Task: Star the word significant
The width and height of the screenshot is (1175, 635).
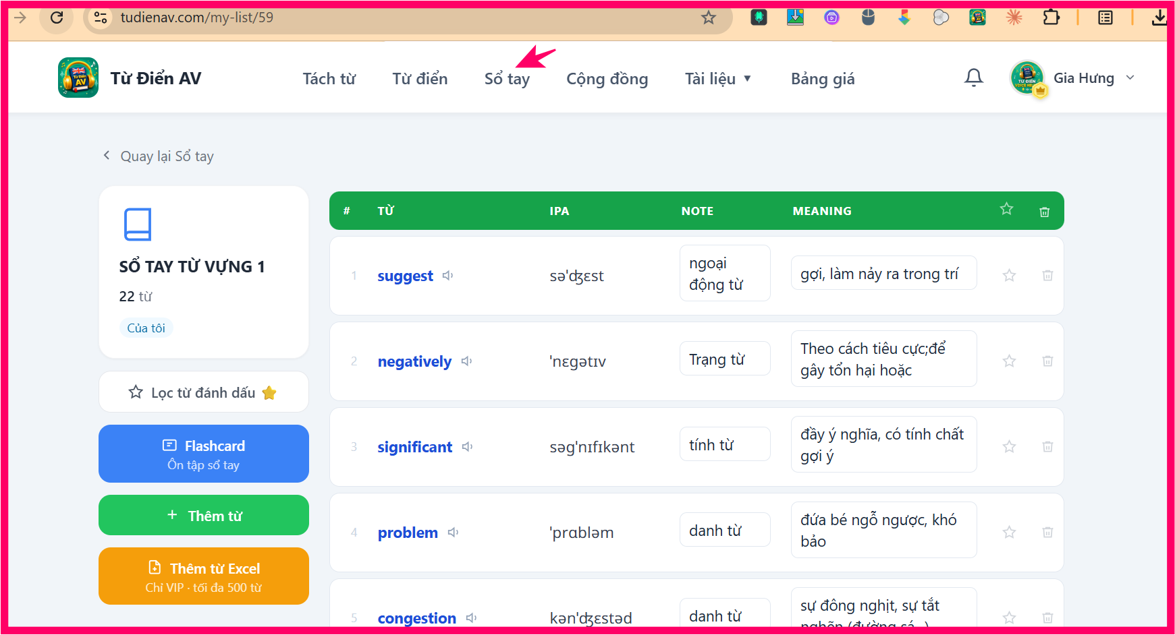Action: pos(1009,446)
